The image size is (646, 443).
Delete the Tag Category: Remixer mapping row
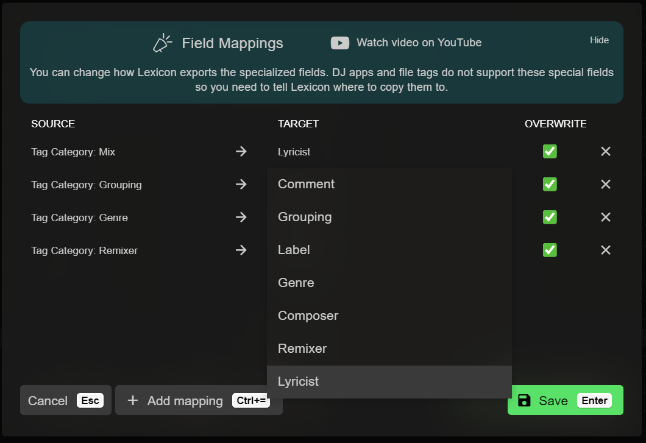click(605, 250)
